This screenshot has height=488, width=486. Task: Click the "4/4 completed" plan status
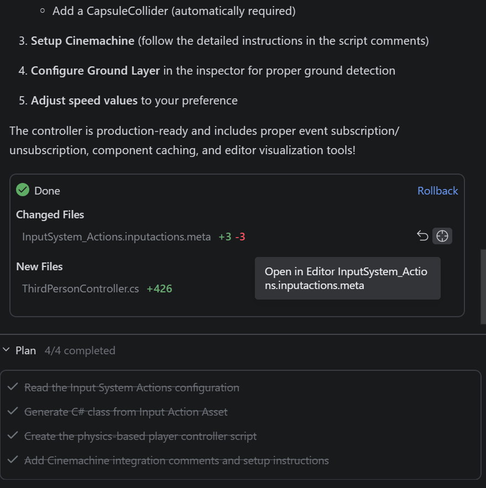point(80,350)
